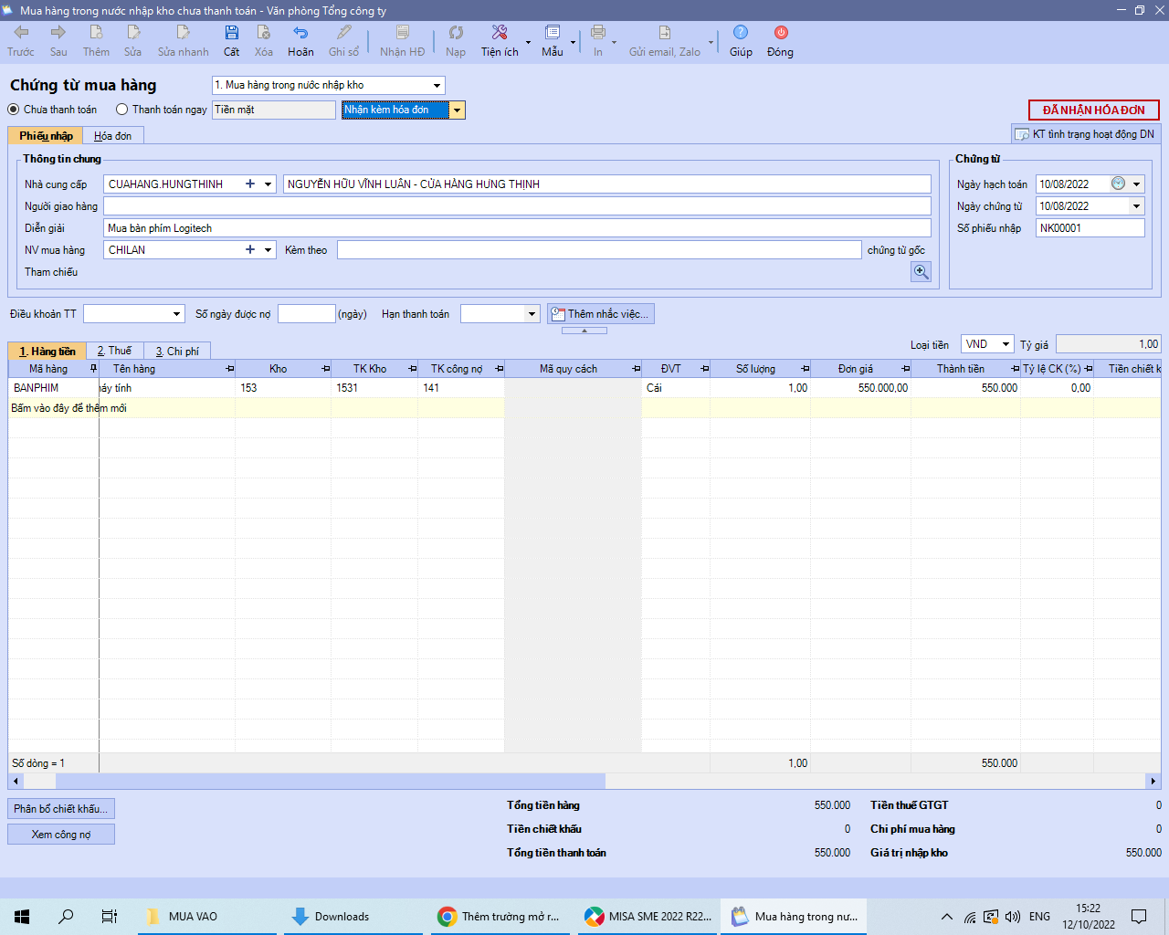Click row Bấm vào đây để thêm mới
This screenshot has height=935, width=1169.
584,408
